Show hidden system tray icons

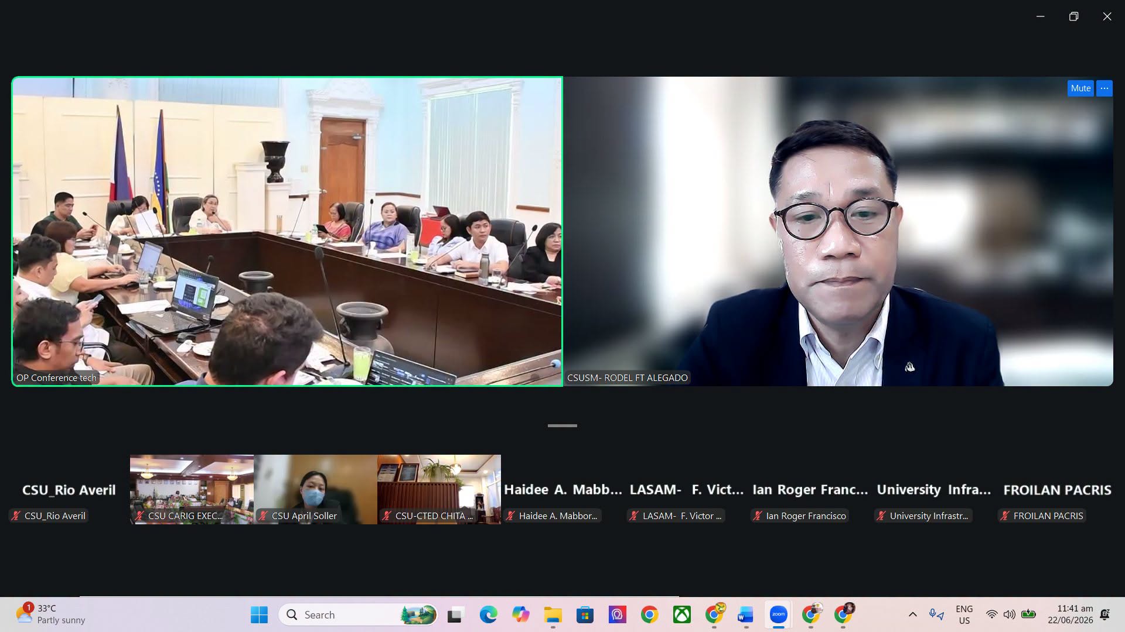[x=912, y=614]
